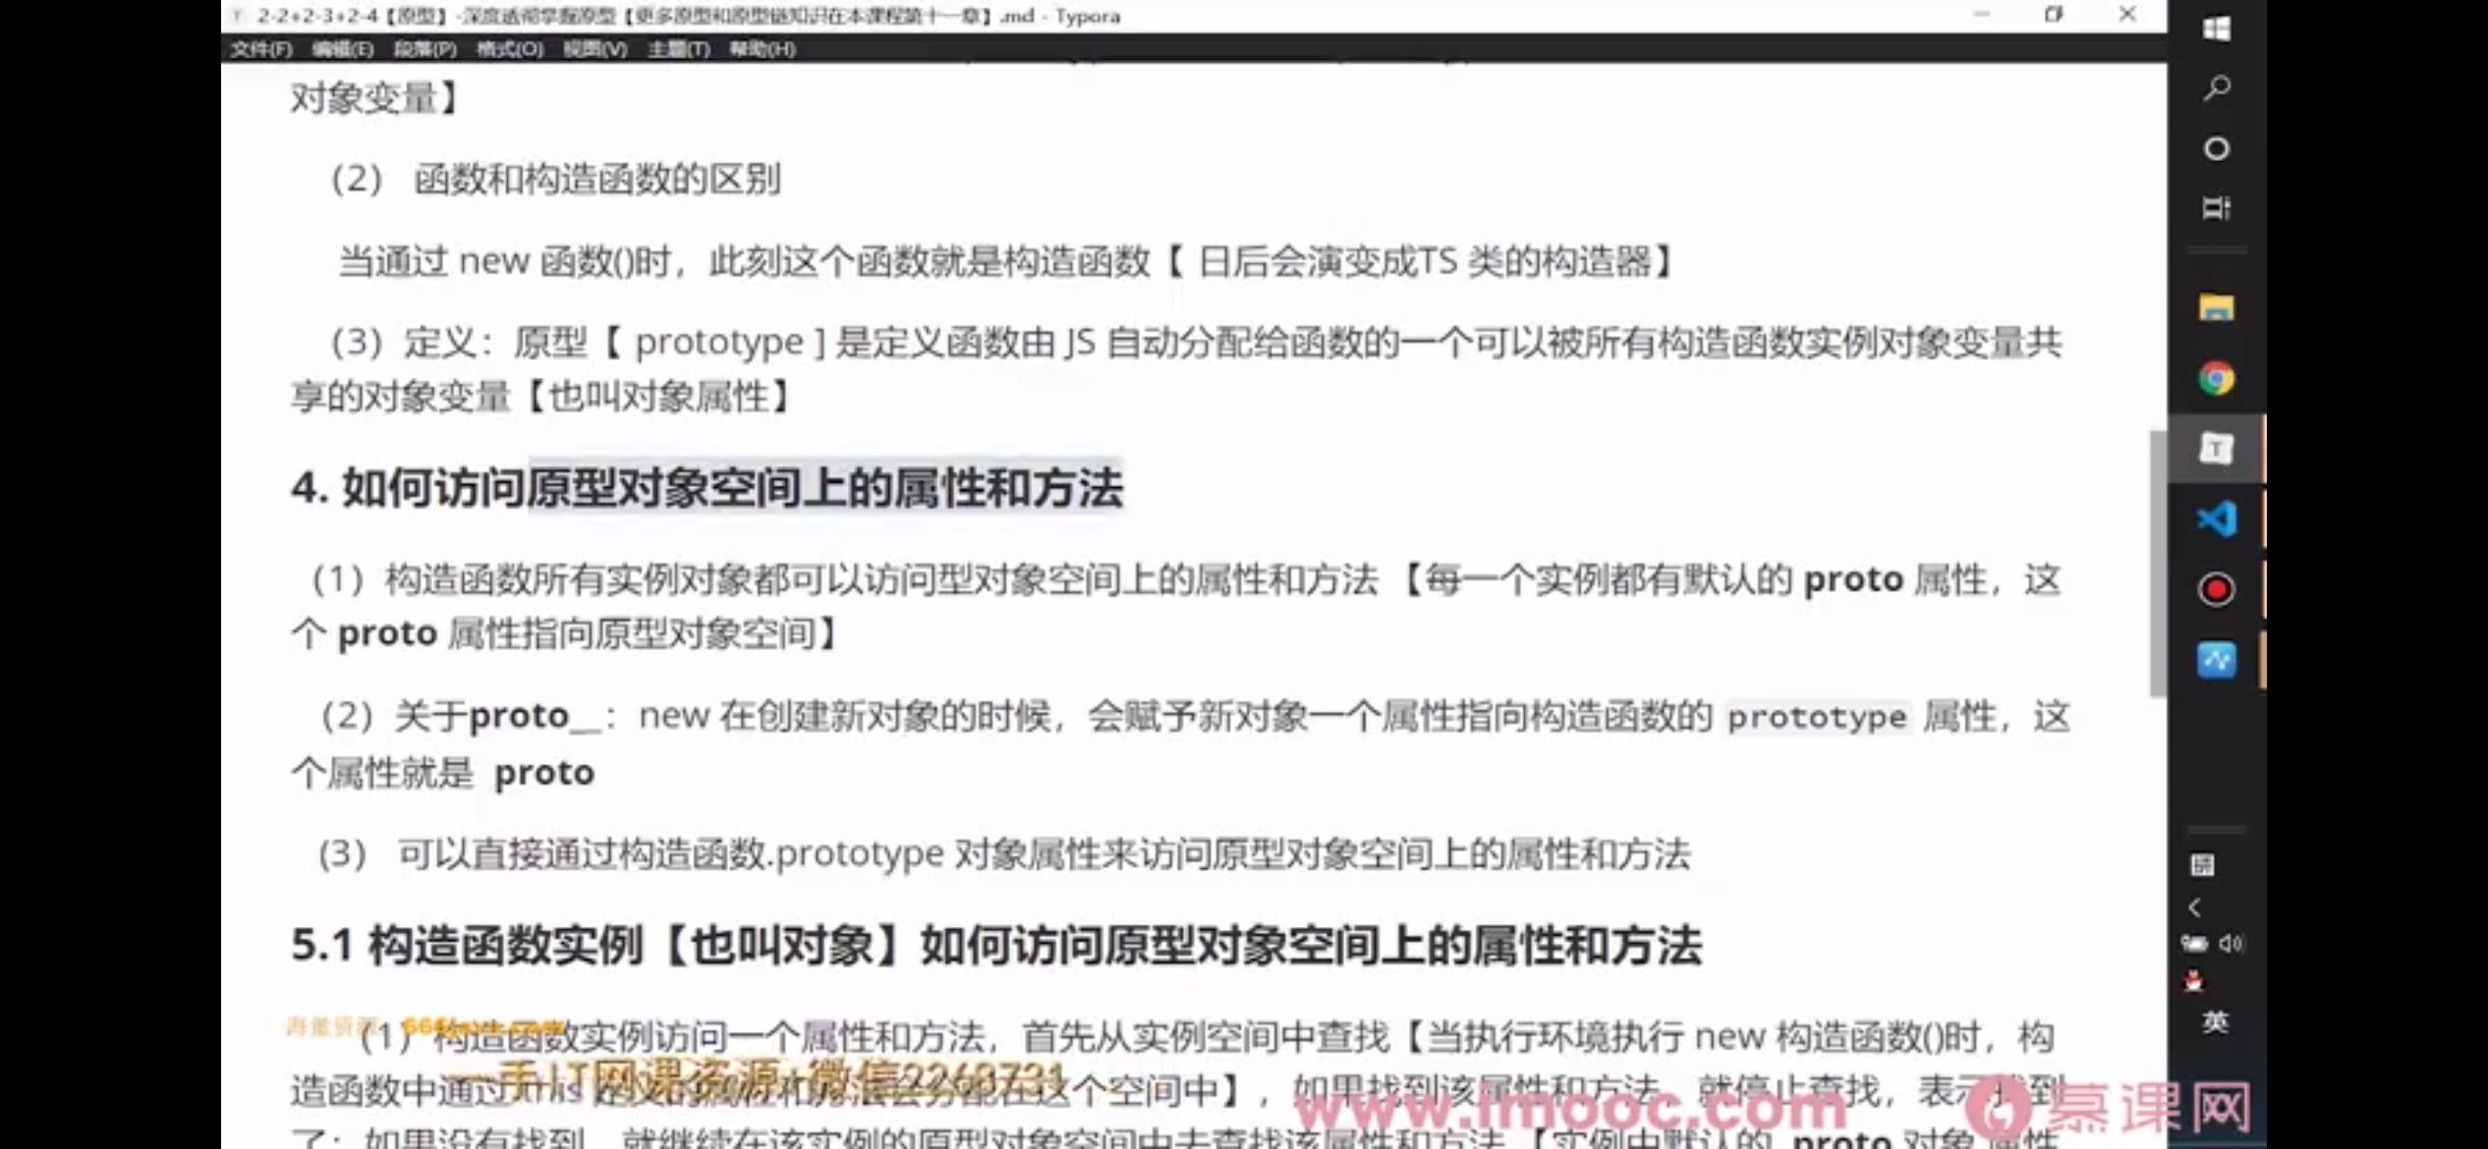Image resolution: width=2488 pixels, height=1149 pixels.
Task: Open the Windows Start menu
Action: coord(2216,28)
